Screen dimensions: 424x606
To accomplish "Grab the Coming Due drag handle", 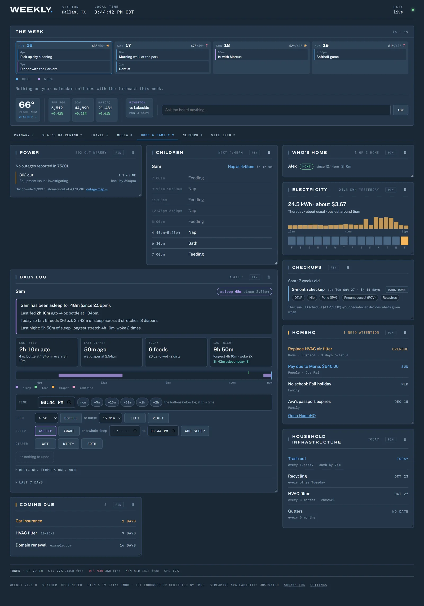I will (x=133, y=504).
